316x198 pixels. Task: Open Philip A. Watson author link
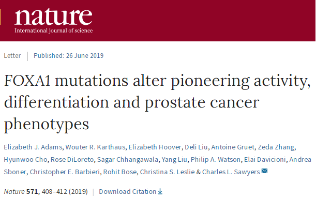pyautogui.click(x=216, y=160)
